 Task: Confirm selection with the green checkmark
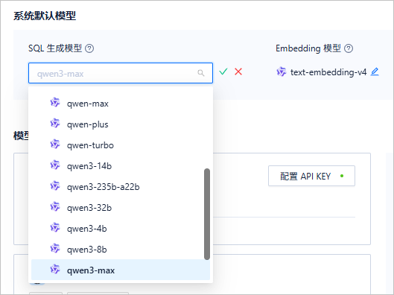tap(223, 72)
